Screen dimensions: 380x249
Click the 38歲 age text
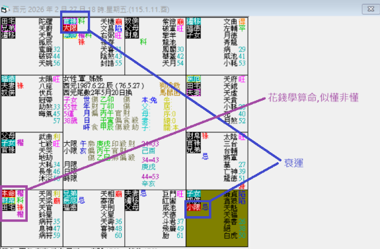click(x=70, y=121)
